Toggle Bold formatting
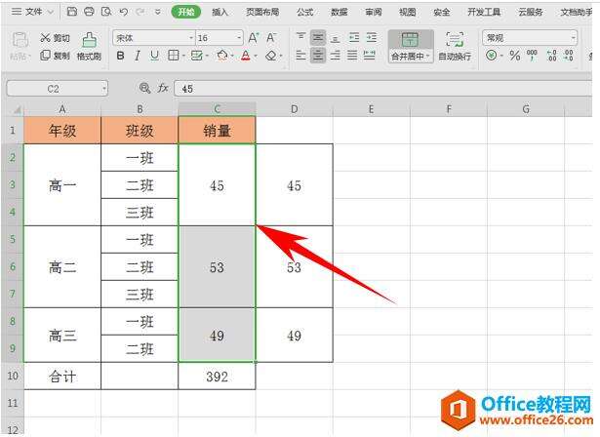The height and width of the screenshot is (437, 600). 120,56
